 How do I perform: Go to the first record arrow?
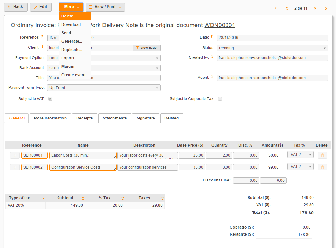pyautogui.click(x=275, y=9)
